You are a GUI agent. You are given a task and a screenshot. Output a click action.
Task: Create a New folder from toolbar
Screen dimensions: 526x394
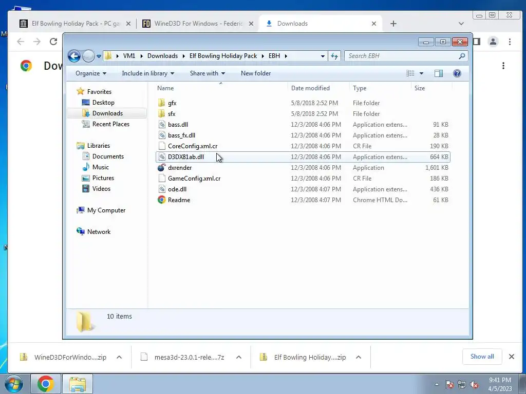256,73
